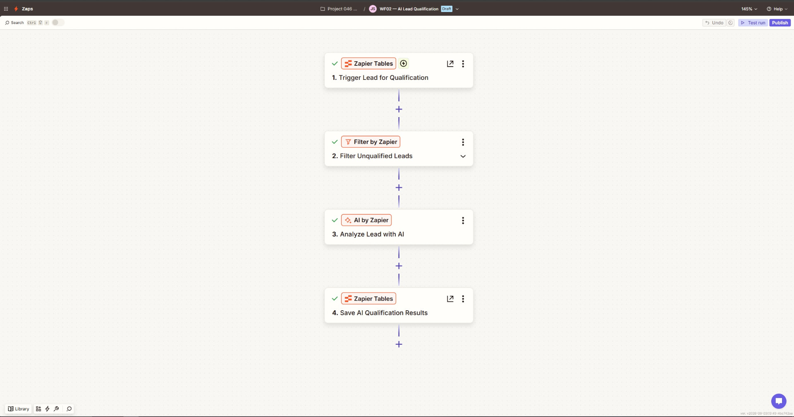Open the Library panel

(19, 409)
